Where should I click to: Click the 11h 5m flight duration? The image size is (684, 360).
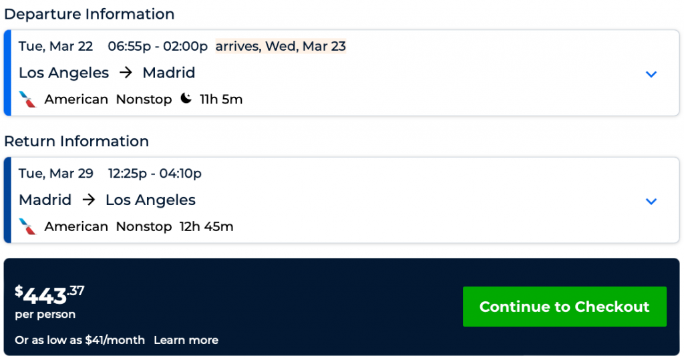click(x=221, y=100)
